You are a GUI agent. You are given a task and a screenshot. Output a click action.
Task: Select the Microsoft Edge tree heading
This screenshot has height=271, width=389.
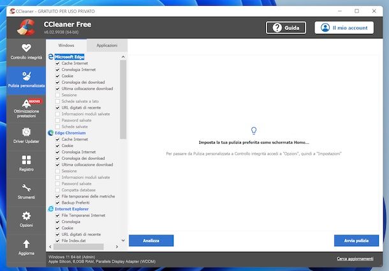click(x=70, y=57)
